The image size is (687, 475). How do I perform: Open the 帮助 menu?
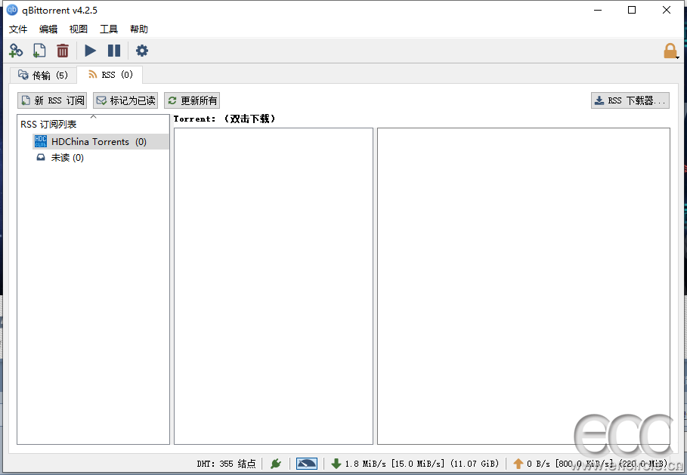pyautogui.click(x=139, y=29)
